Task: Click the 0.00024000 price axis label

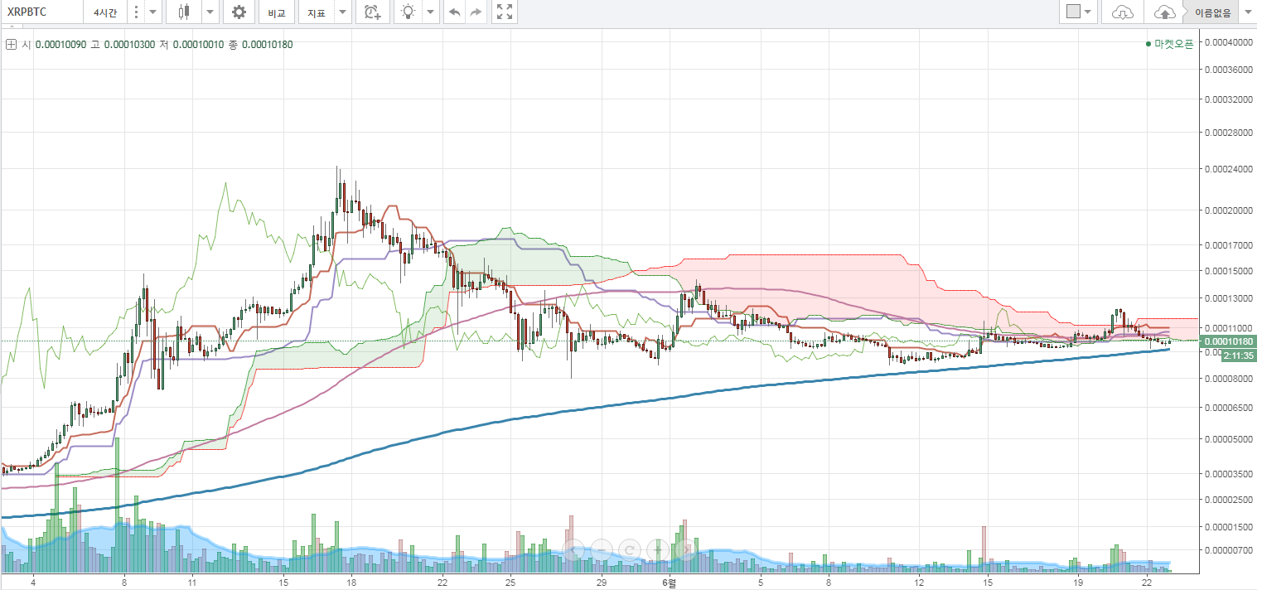Action: click(1231, 170)
